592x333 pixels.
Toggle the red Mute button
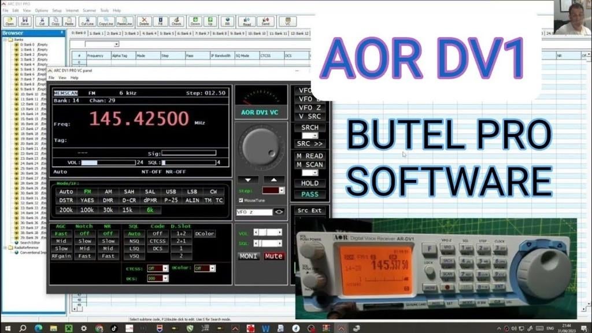pyautogui.click(x=273, y=256)
